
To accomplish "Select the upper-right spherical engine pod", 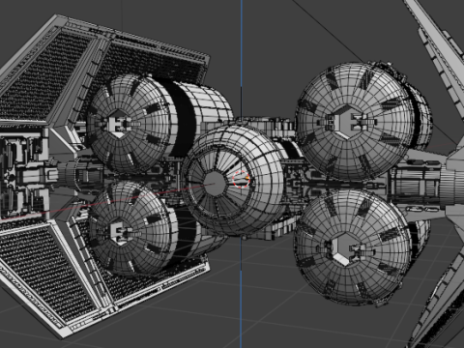I will coord(355,121).
